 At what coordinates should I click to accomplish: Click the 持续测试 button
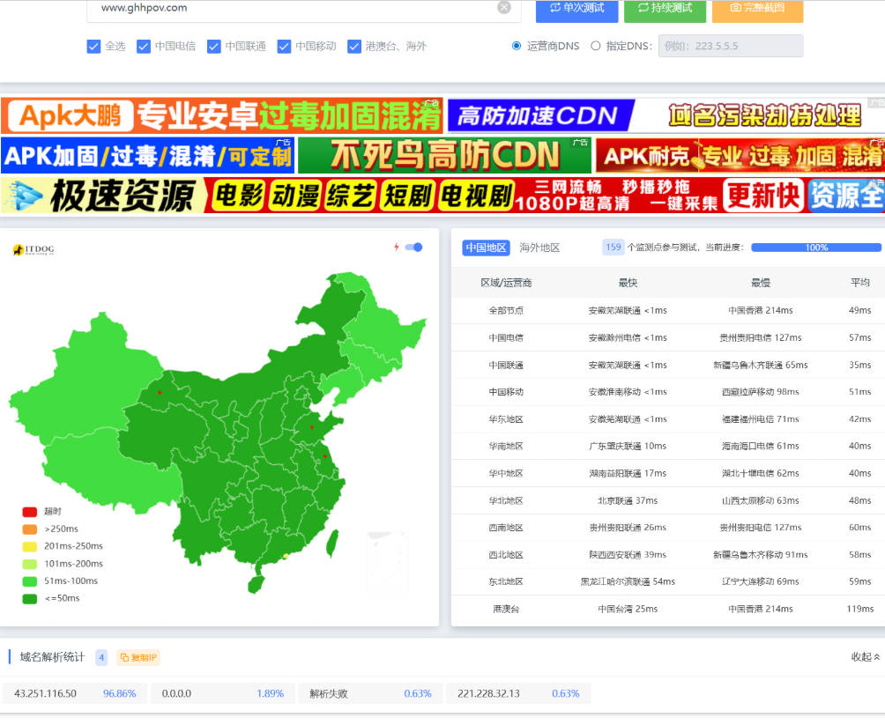tap(665, 9)
